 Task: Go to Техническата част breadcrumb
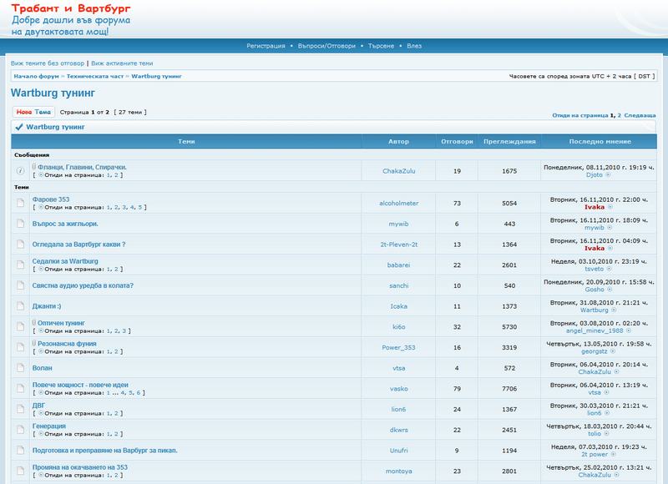95,76
